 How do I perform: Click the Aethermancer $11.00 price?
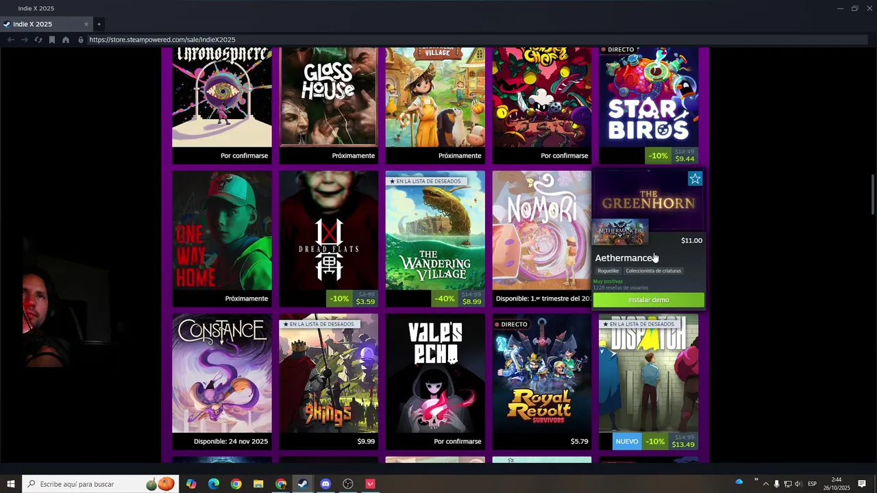(691, 240)
